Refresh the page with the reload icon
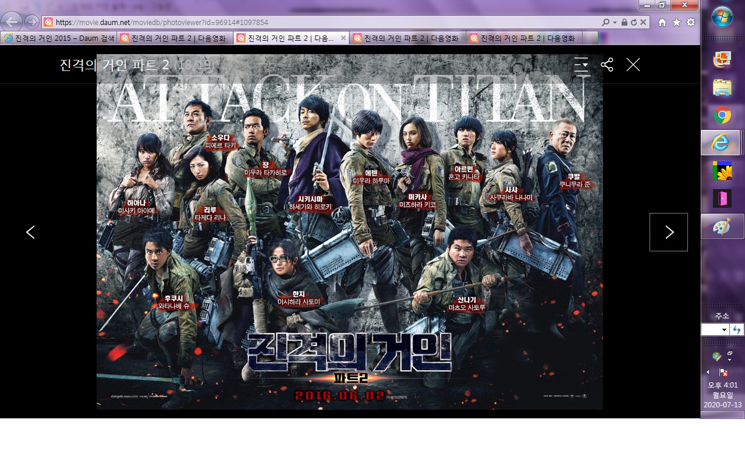 point(634,22)
